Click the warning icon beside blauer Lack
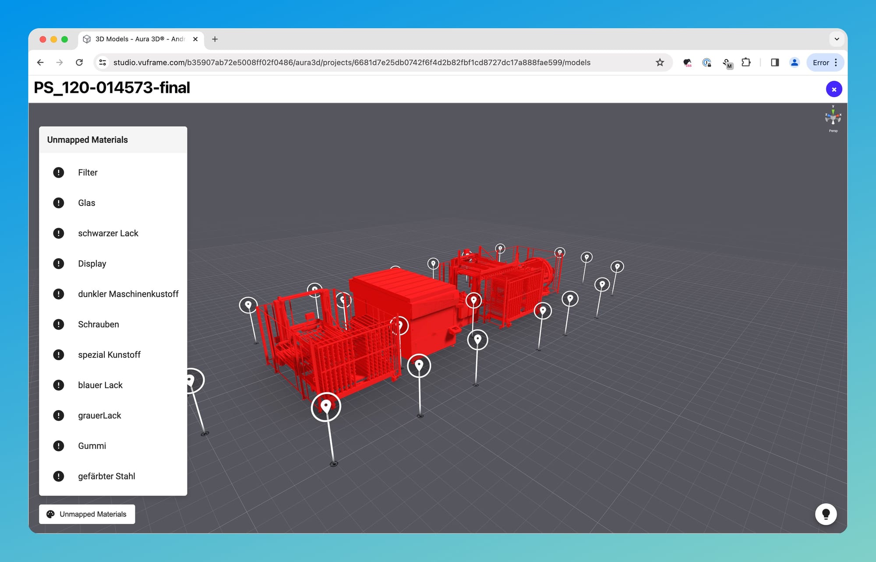876x562 pixels. 58,385
